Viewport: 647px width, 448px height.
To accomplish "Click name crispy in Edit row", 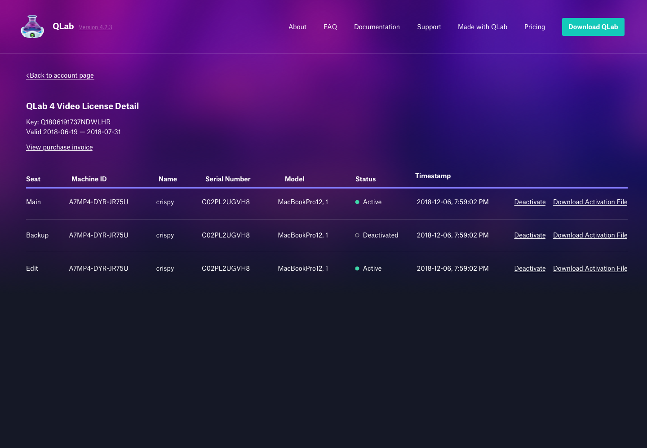I will point(165,268).
